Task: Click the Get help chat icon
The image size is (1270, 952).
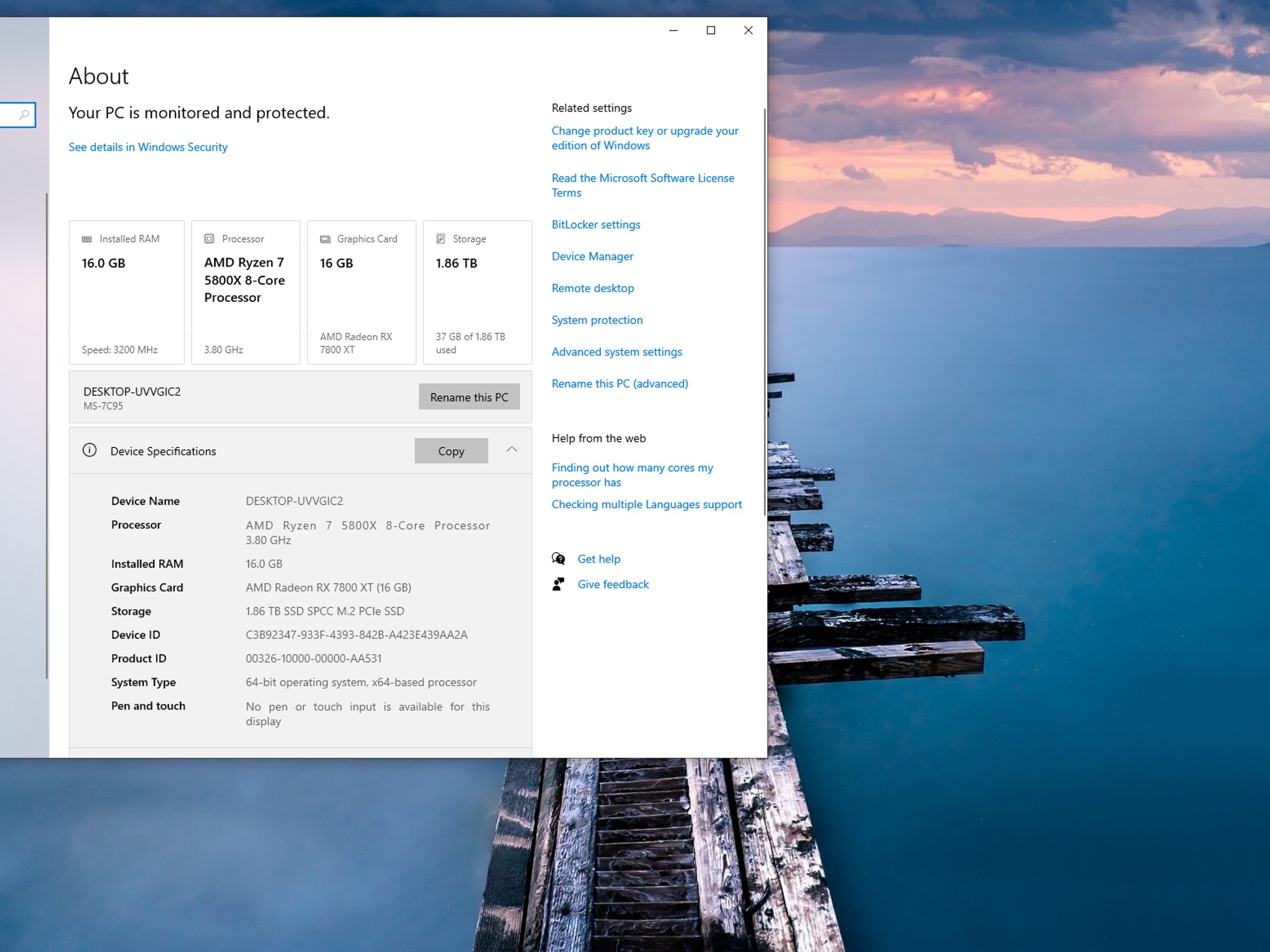Action: pos(558,558)
